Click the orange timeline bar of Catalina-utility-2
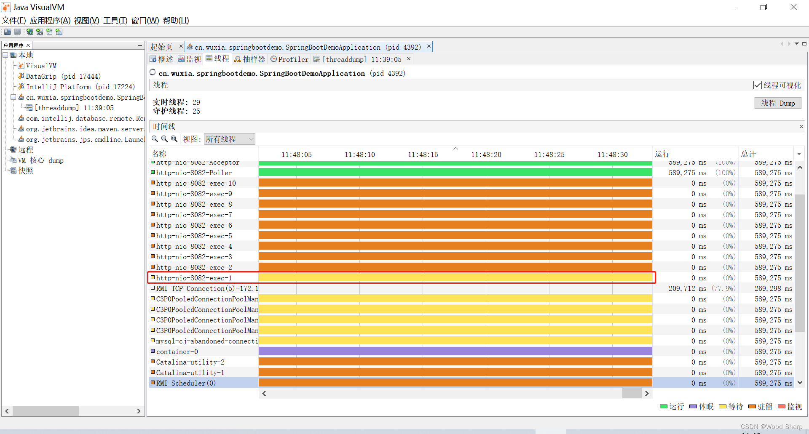Image resolution: width=809 pixels, height=434 pixels. [455, 362]
